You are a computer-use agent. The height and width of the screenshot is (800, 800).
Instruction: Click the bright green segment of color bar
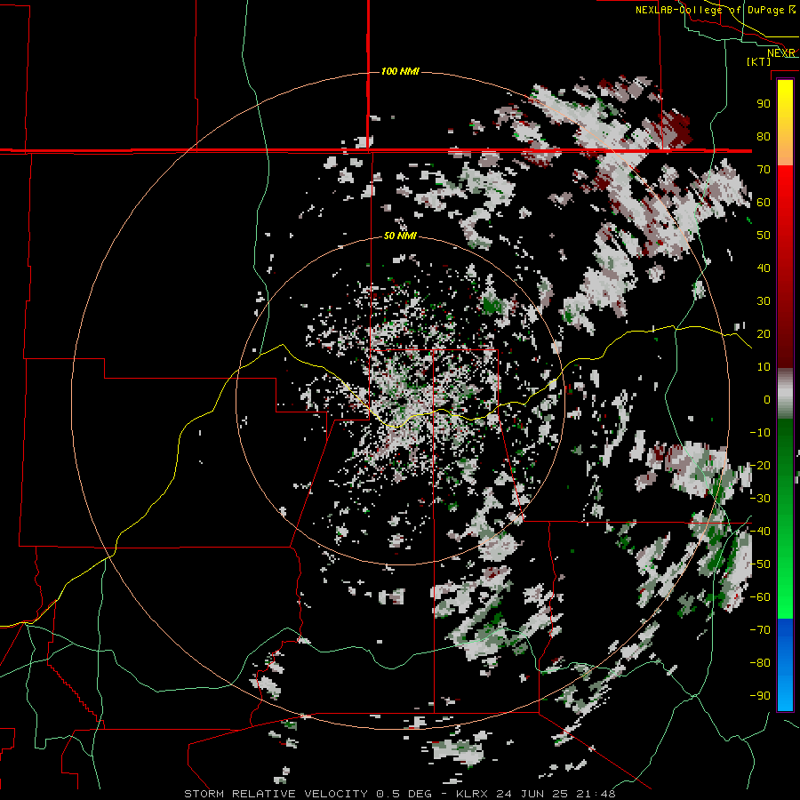[785, 587]
